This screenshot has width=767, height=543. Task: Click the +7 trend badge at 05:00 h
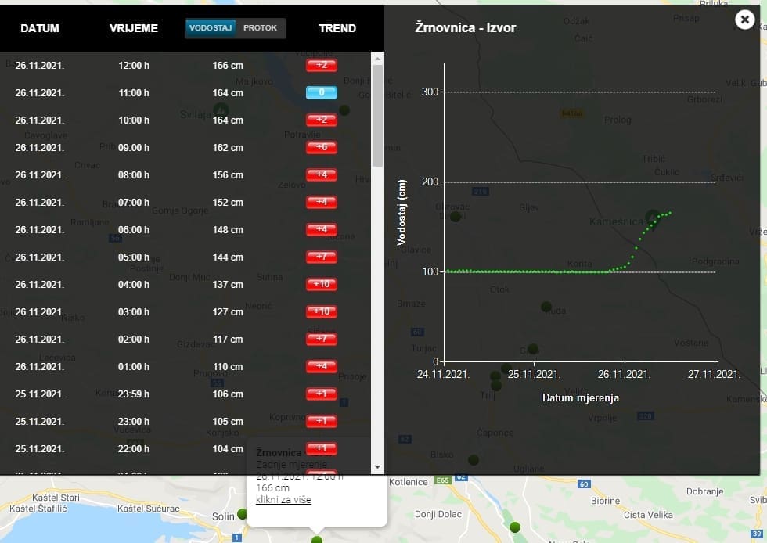coord(321,257)
